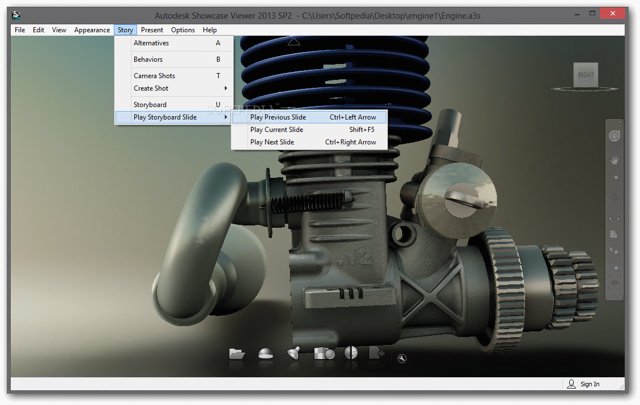Minimize the Showcase Viewer window

tap(577, 14)
